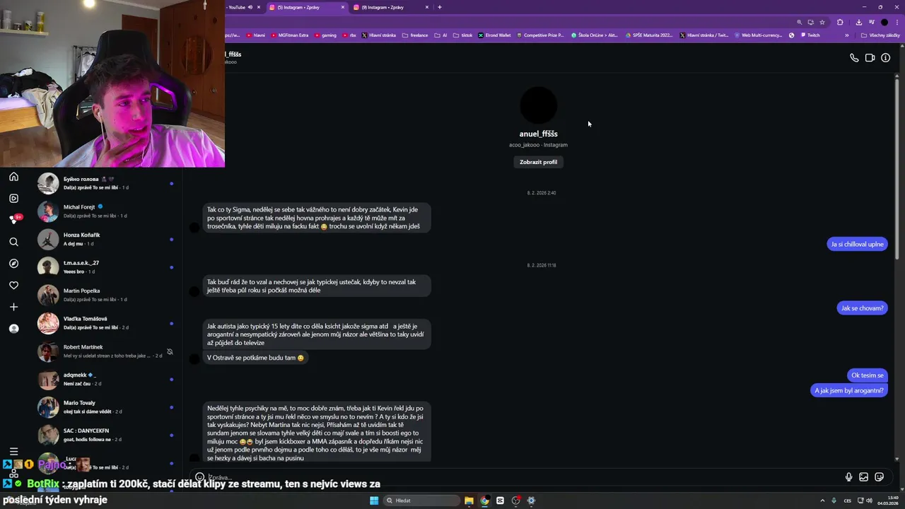Open Windows Start menu

(x=374, y=501)
